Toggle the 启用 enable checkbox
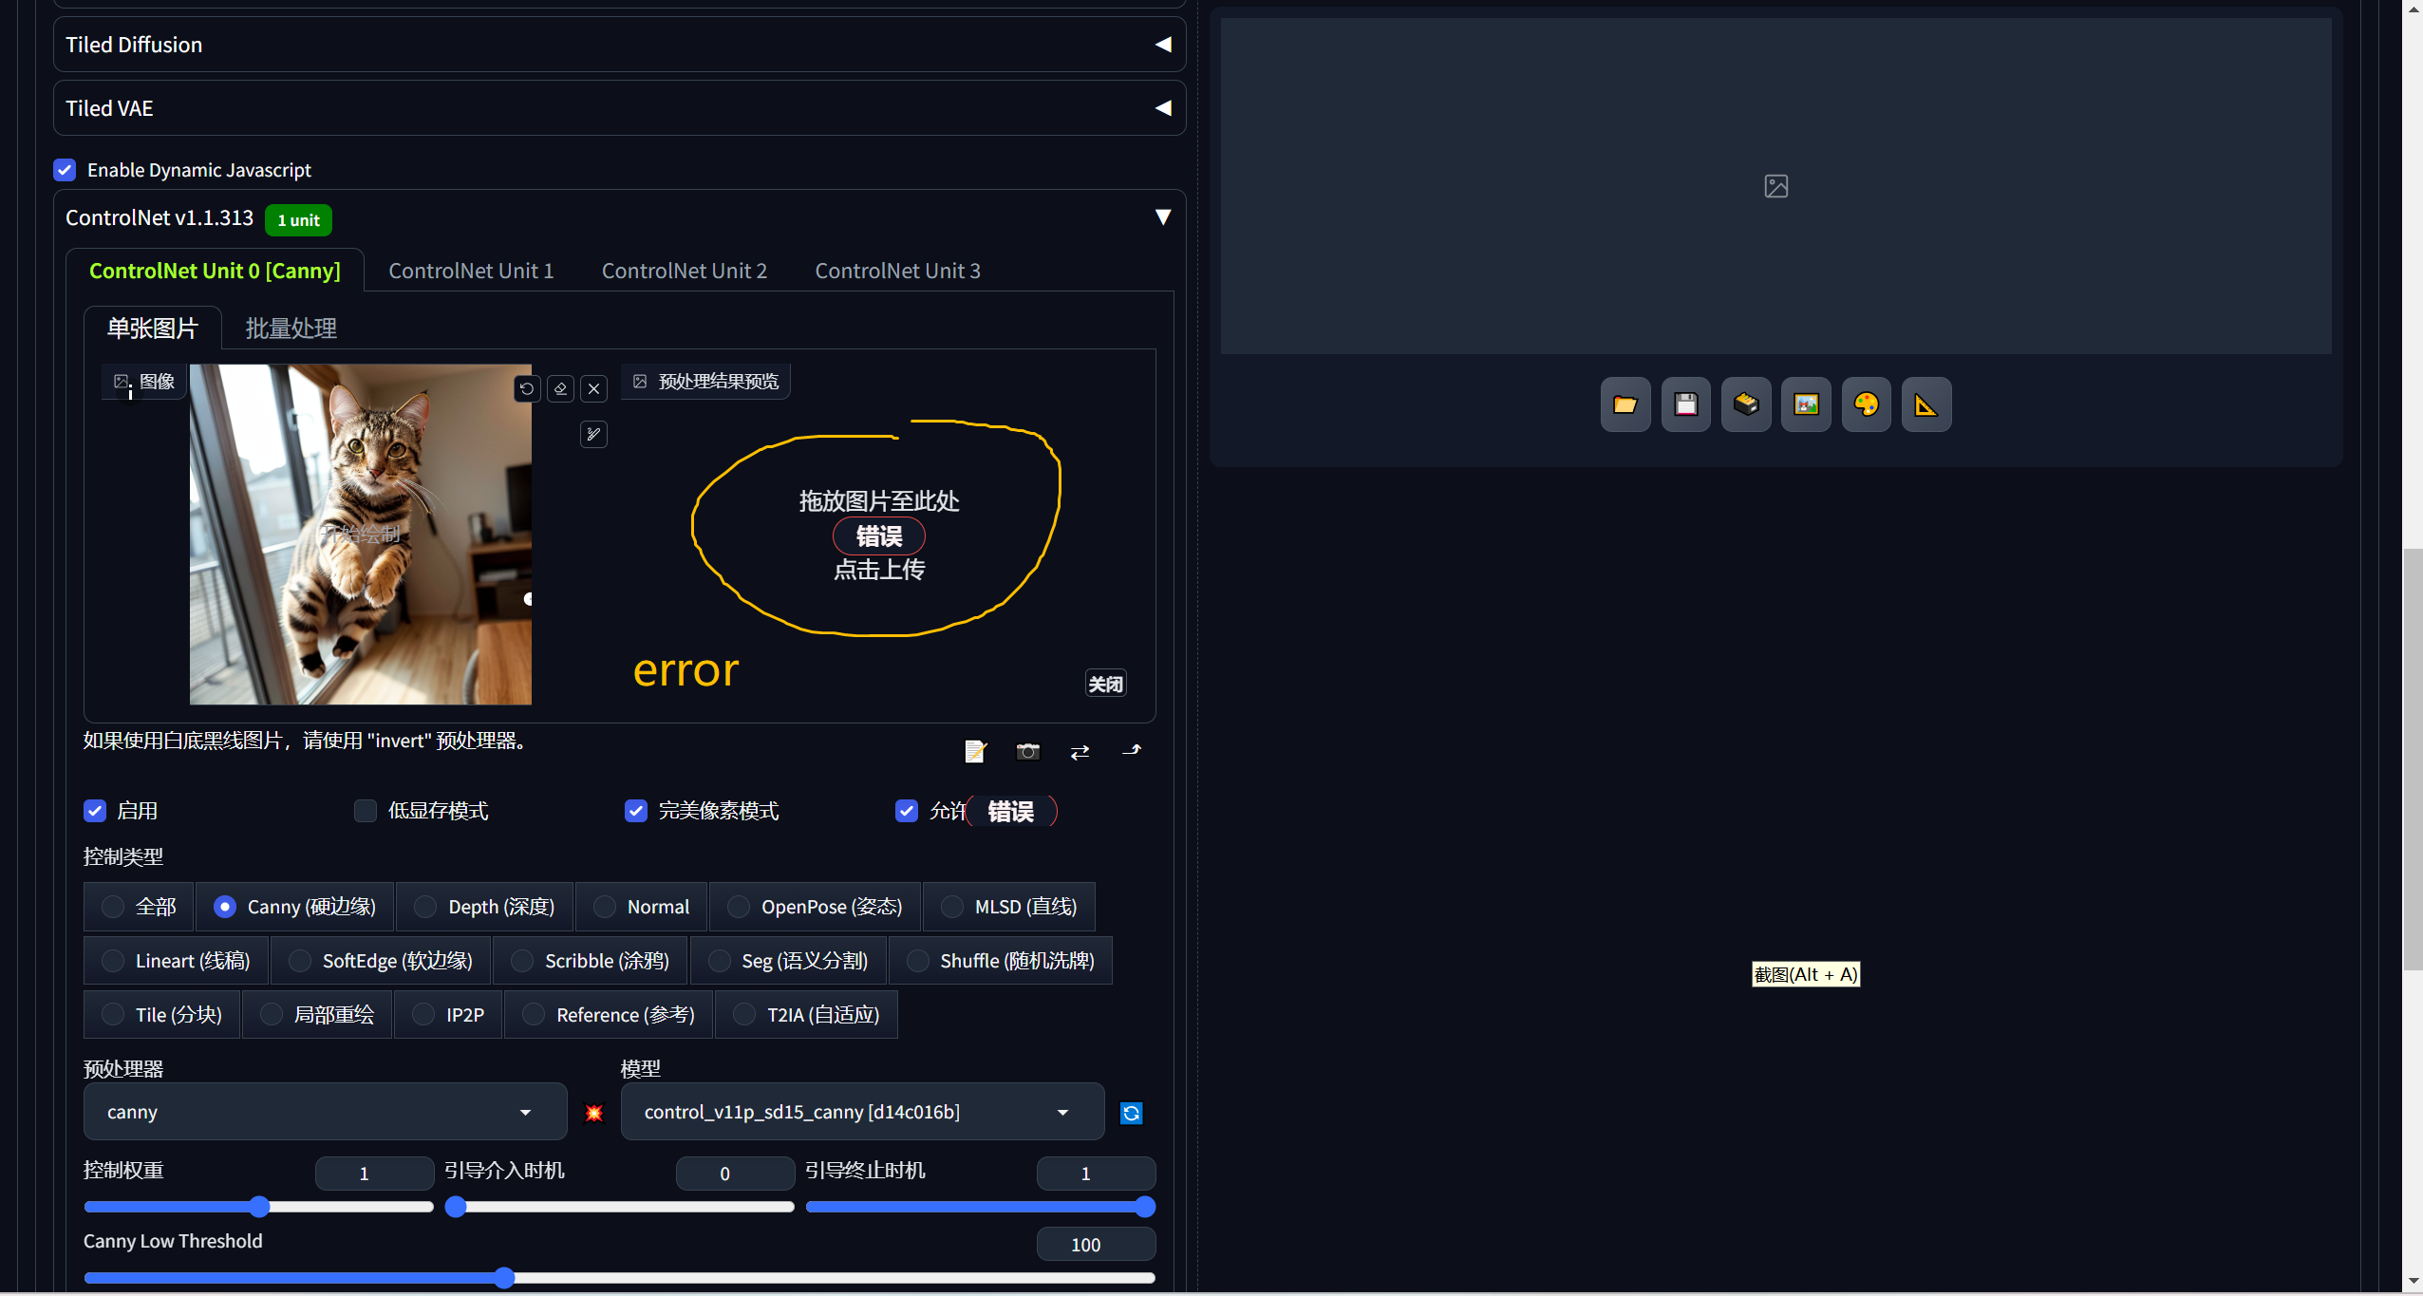The width and height of the screenshot is (2423, 1296). [95, 811]
